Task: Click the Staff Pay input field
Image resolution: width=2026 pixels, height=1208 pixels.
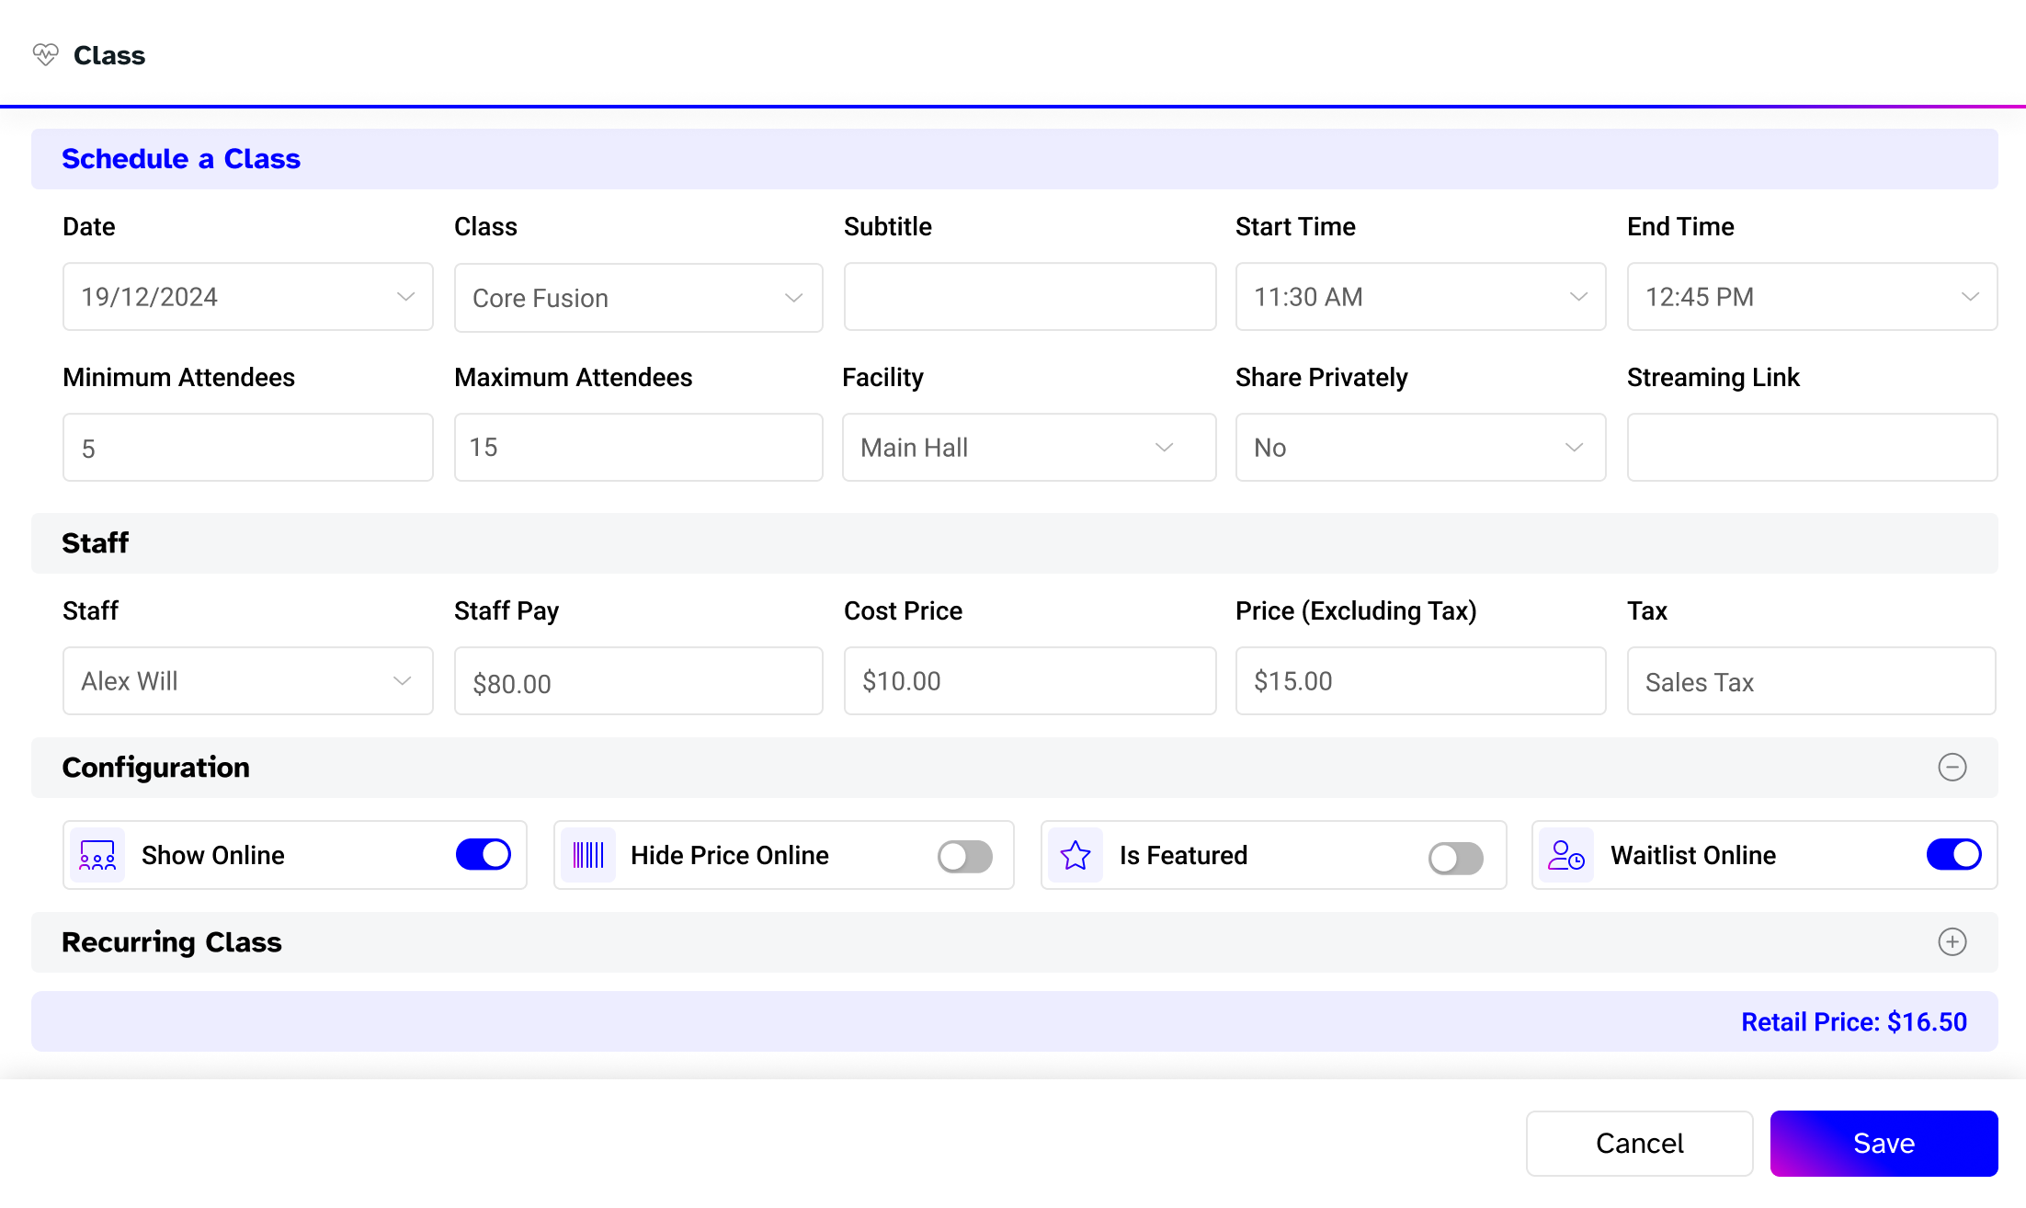Action: pyautogui.click(x=637, y=680)
